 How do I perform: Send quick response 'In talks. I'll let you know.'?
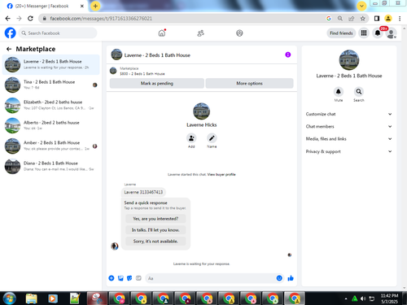[155, 230]
